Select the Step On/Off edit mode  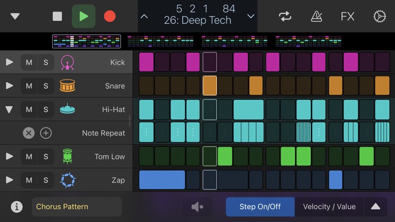click(260, 207)
